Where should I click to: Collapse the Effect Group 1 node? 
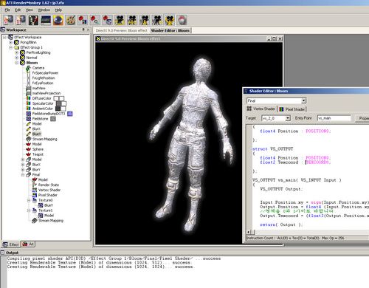point(10,47)
